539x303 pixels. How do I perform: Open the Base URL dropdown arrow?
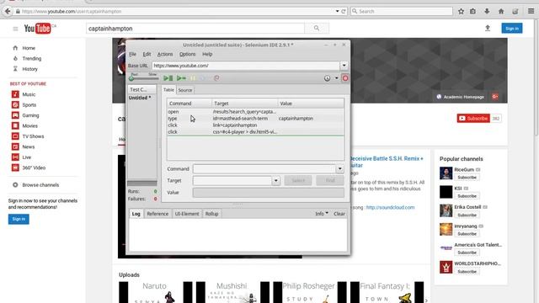344,66
